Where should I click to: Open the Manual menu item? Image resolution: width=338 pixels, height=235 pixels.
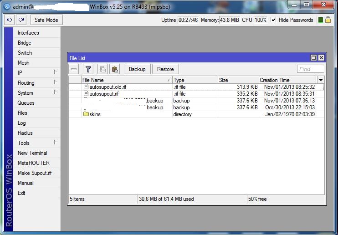(37, 183)
